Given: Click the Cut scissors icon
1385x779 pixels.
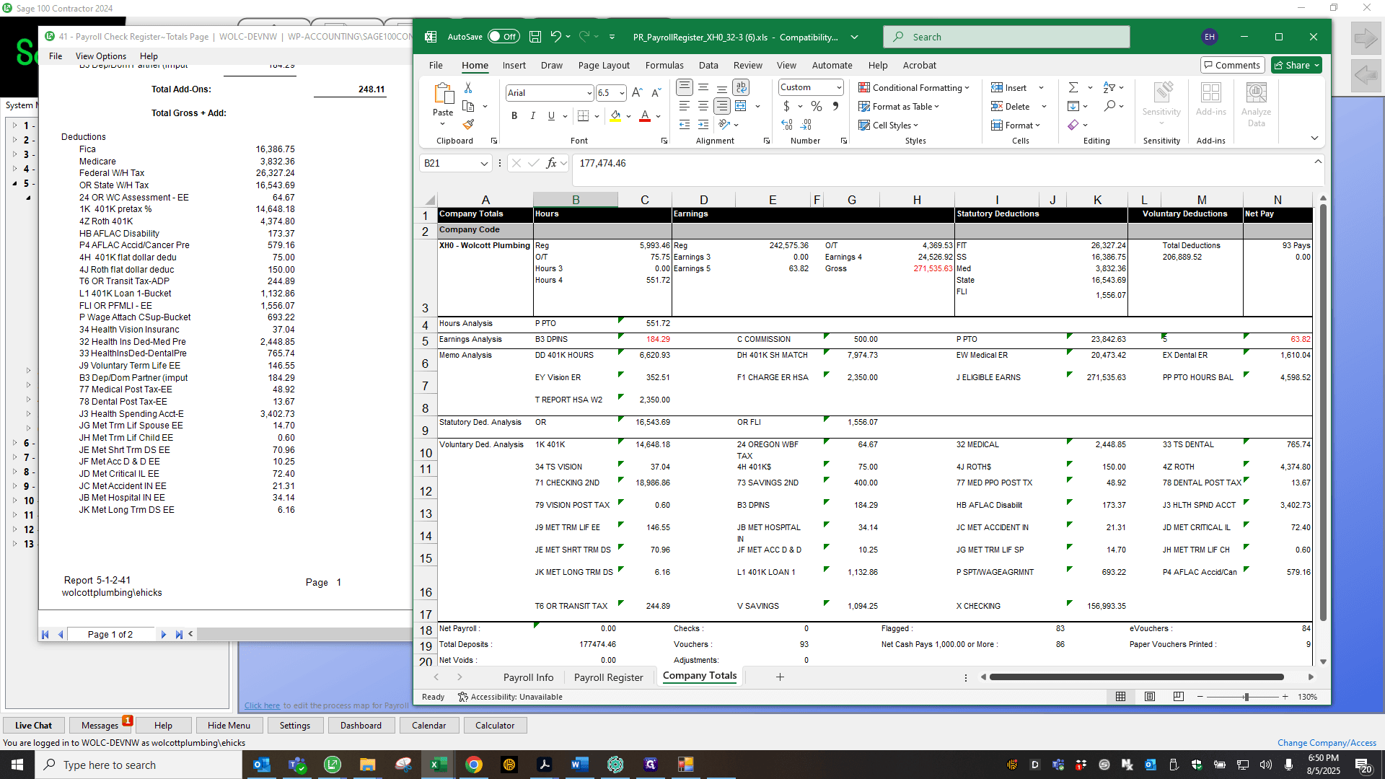Looking at the screenshot, I should (x=468, y=87).
